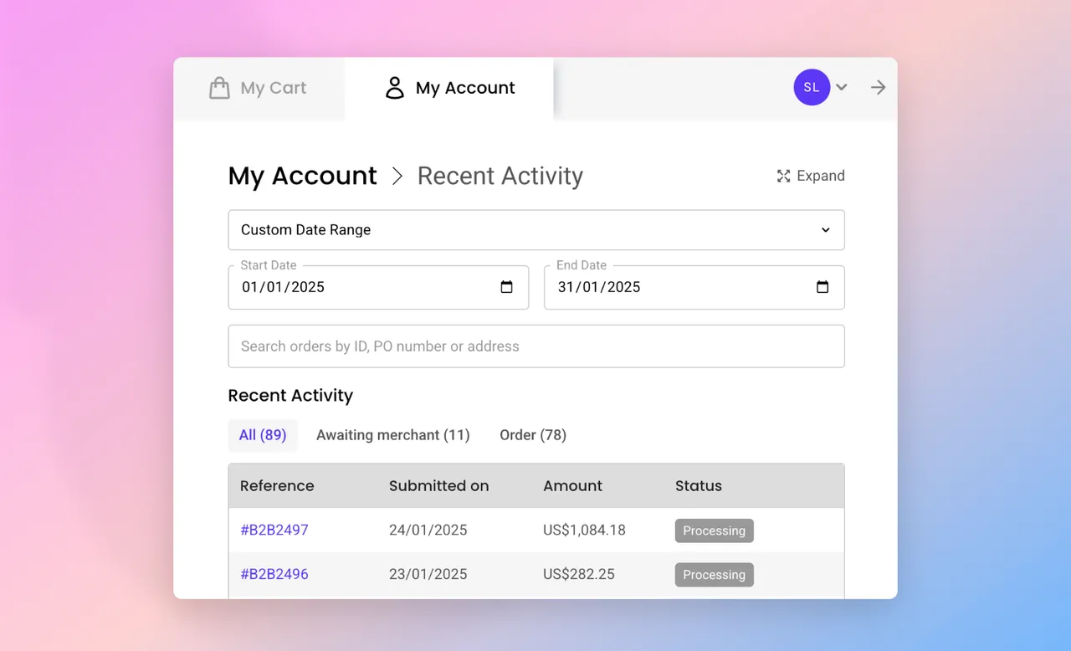Open order #B2B2496
Screen dimensions: 1071x651
tap(274, 574)
